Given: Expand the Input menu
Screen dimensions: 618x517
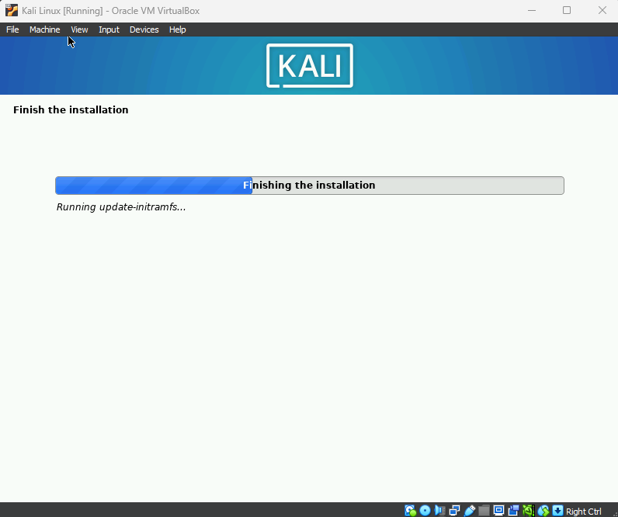Looking at the screenshot, I should (x=109, y=29).
